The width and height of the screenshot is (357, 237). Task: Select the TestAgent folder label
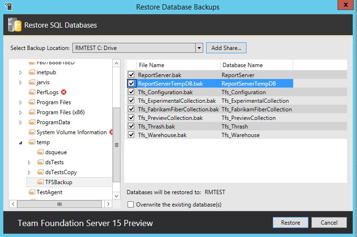click(50, 192)
